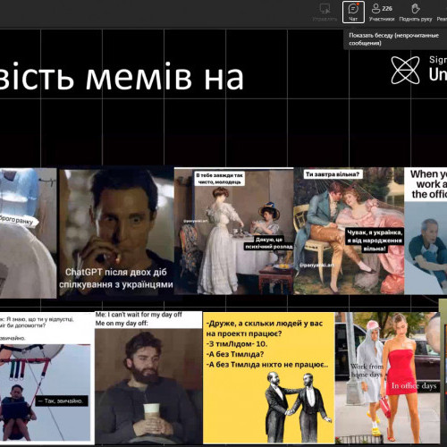Click the atom-shaped logo on the slide
This screenshot has width=447, height=447.
[405, 70]
